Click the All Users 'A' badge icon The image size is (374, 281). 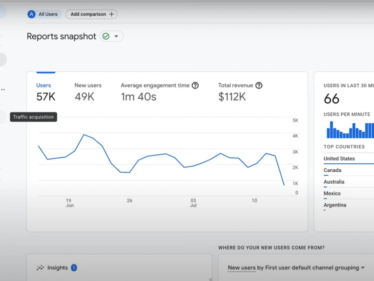[x=31, y=14]
